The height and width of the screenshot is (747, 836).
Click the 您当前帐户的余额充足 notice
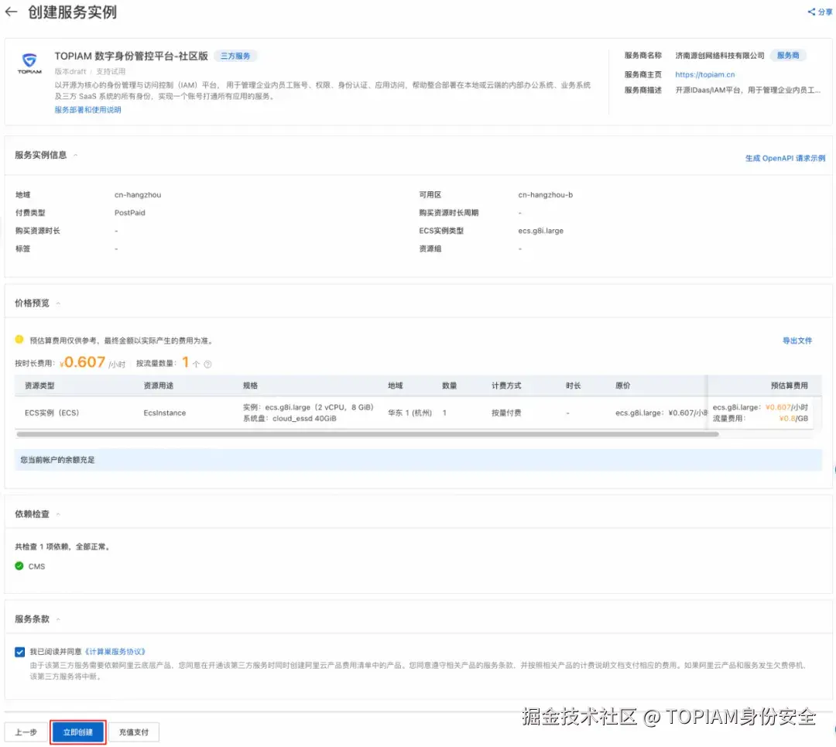point(418,460)
